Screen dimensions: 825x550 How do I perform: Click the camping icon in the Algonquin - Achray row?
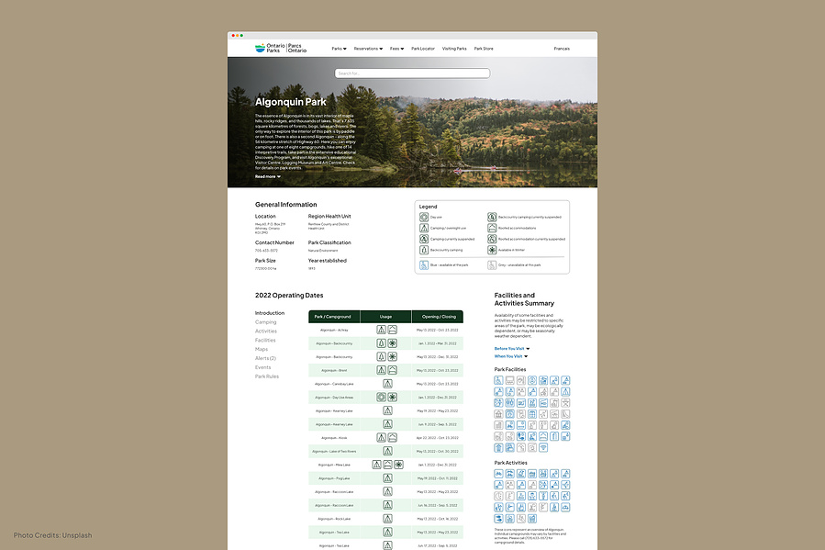pyautogui.click(x=382, y=330)
